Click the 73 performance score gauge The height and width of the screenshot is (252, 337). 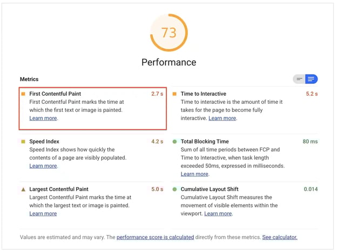pos(168,33)
